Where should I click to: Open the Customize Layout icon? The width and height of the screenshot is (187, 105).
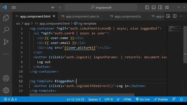pos(167,7)
